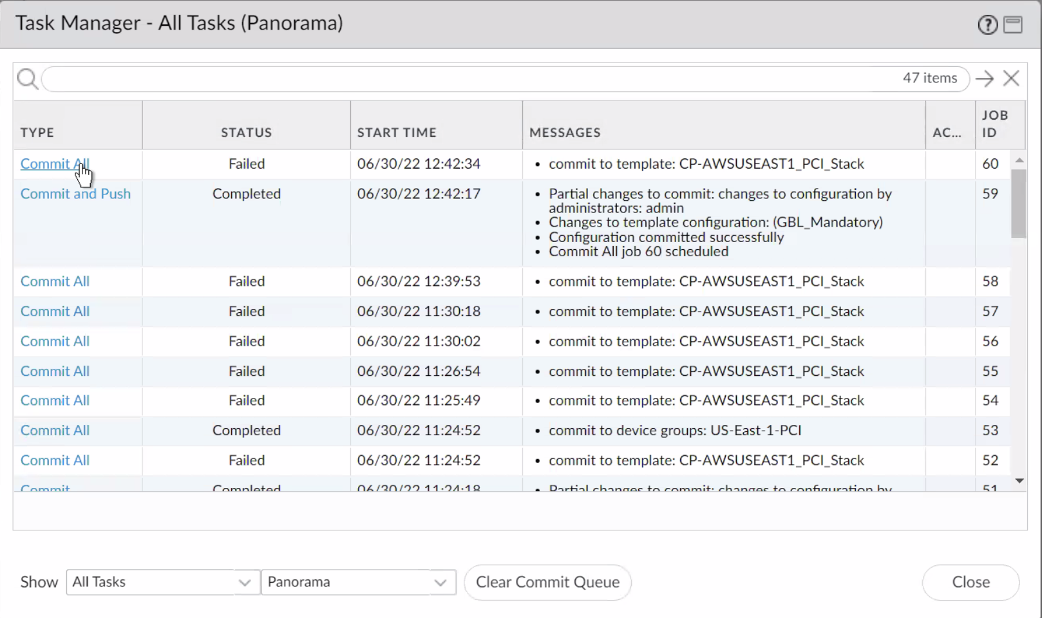Click the Type column header
The height and width of the screenshot is (618, 1042).
pyautogui.click(x=37, y=133)
